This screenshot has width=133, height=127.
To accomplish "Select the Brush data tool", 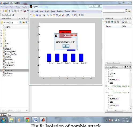I will [x=63, y=15].
